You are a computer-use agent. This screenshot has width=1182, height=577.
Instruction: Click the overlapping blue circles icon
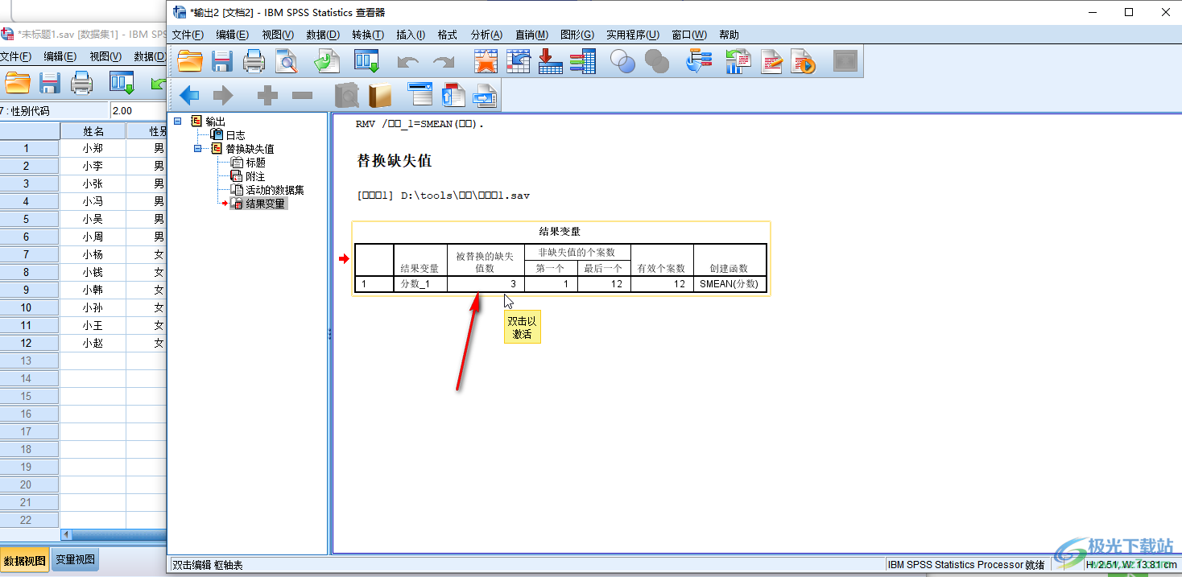pos(622,61)
